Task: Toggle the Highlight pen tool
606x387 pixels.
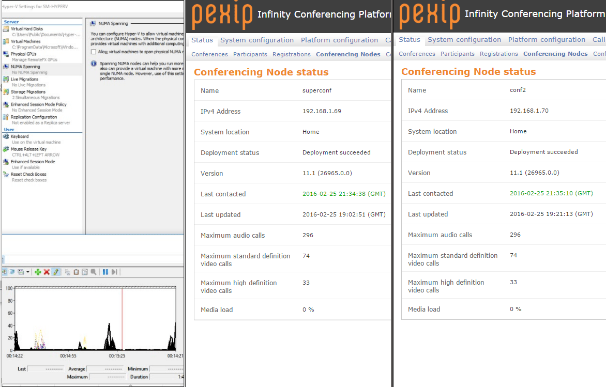Action: 56,272
